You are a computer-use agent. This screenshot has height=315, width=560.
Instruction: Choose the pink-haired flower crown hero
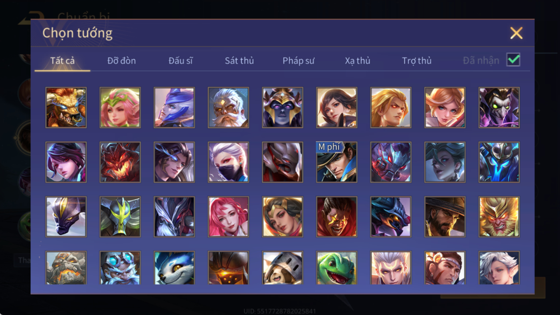click(x=120, y=108)
